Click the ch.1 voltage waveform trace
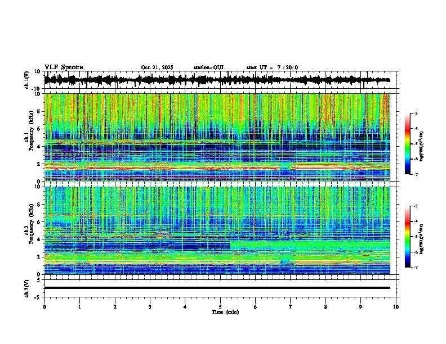This screenshot has height=344, width=446. click(x=217, y=80)
